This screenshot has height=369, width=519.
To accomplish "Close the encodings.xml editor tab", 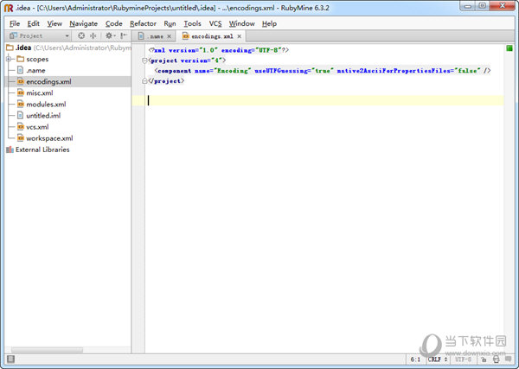I will coord(240,36).
